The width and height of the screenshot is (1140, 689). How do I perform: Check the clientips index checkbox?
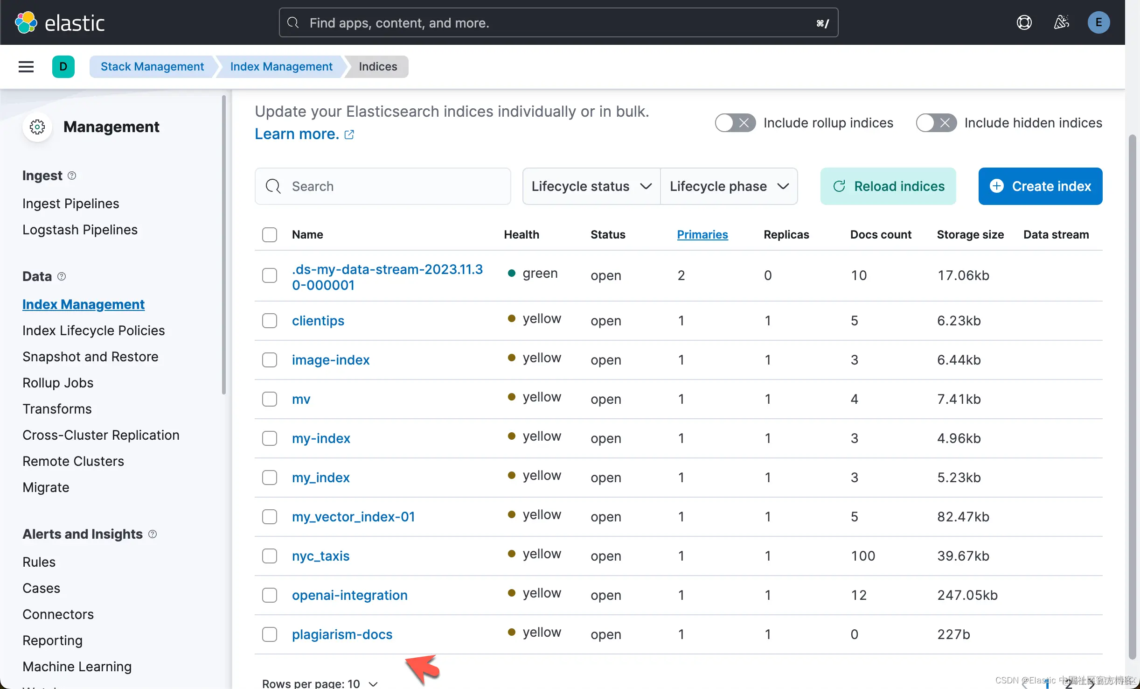tap(270, 321)
